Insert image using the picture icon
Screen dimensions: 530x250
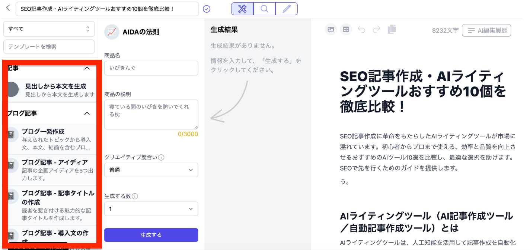[331, 30]
